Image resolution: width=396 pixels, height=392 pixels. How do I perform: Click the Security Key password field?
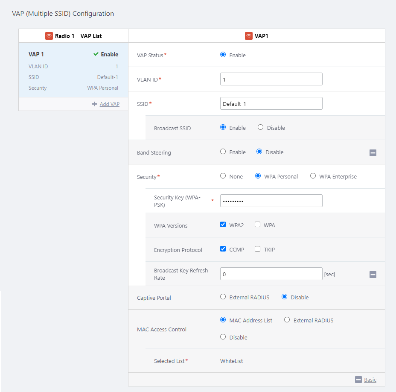point(271,201)
